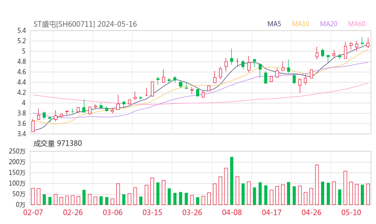This screenshot has height=224, width=376.
Task: Click the 5.2 price axis label
Action: pos(21,41)
